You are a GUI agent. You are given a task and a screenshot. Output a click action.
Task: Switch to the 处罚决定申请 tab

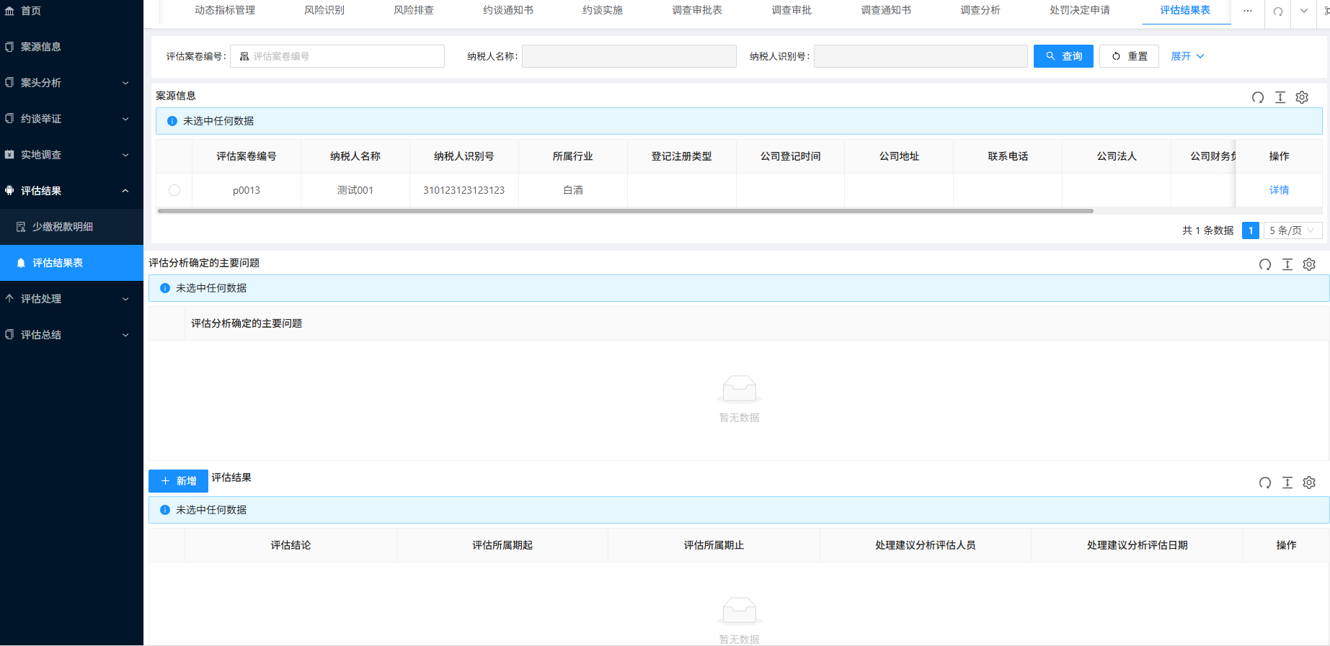1079,11
